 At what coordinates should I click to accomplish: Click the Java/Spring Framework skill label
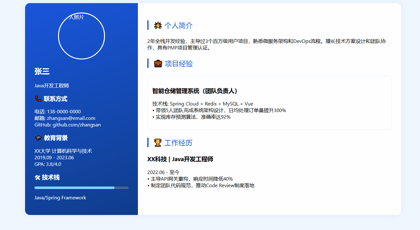60,198
